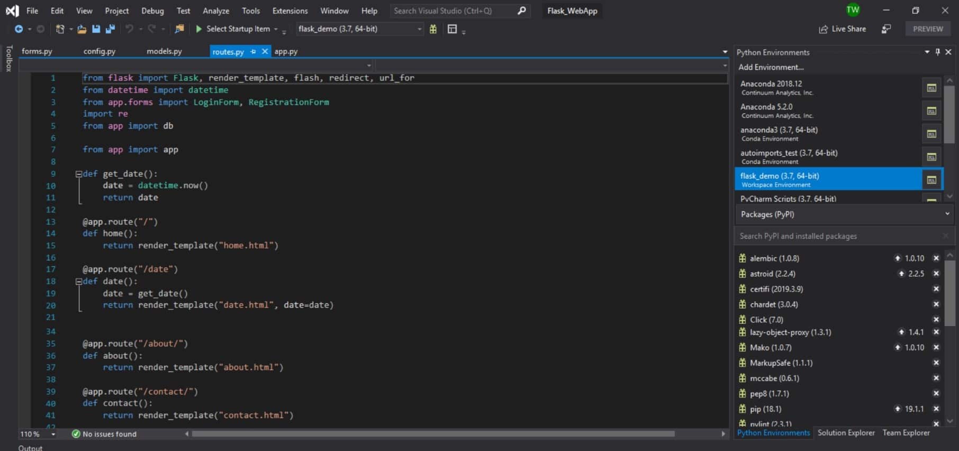Upgrade astroid to version 2.2.5
Viewport: 959px width, 451px height.
click(x=901, y=274)
